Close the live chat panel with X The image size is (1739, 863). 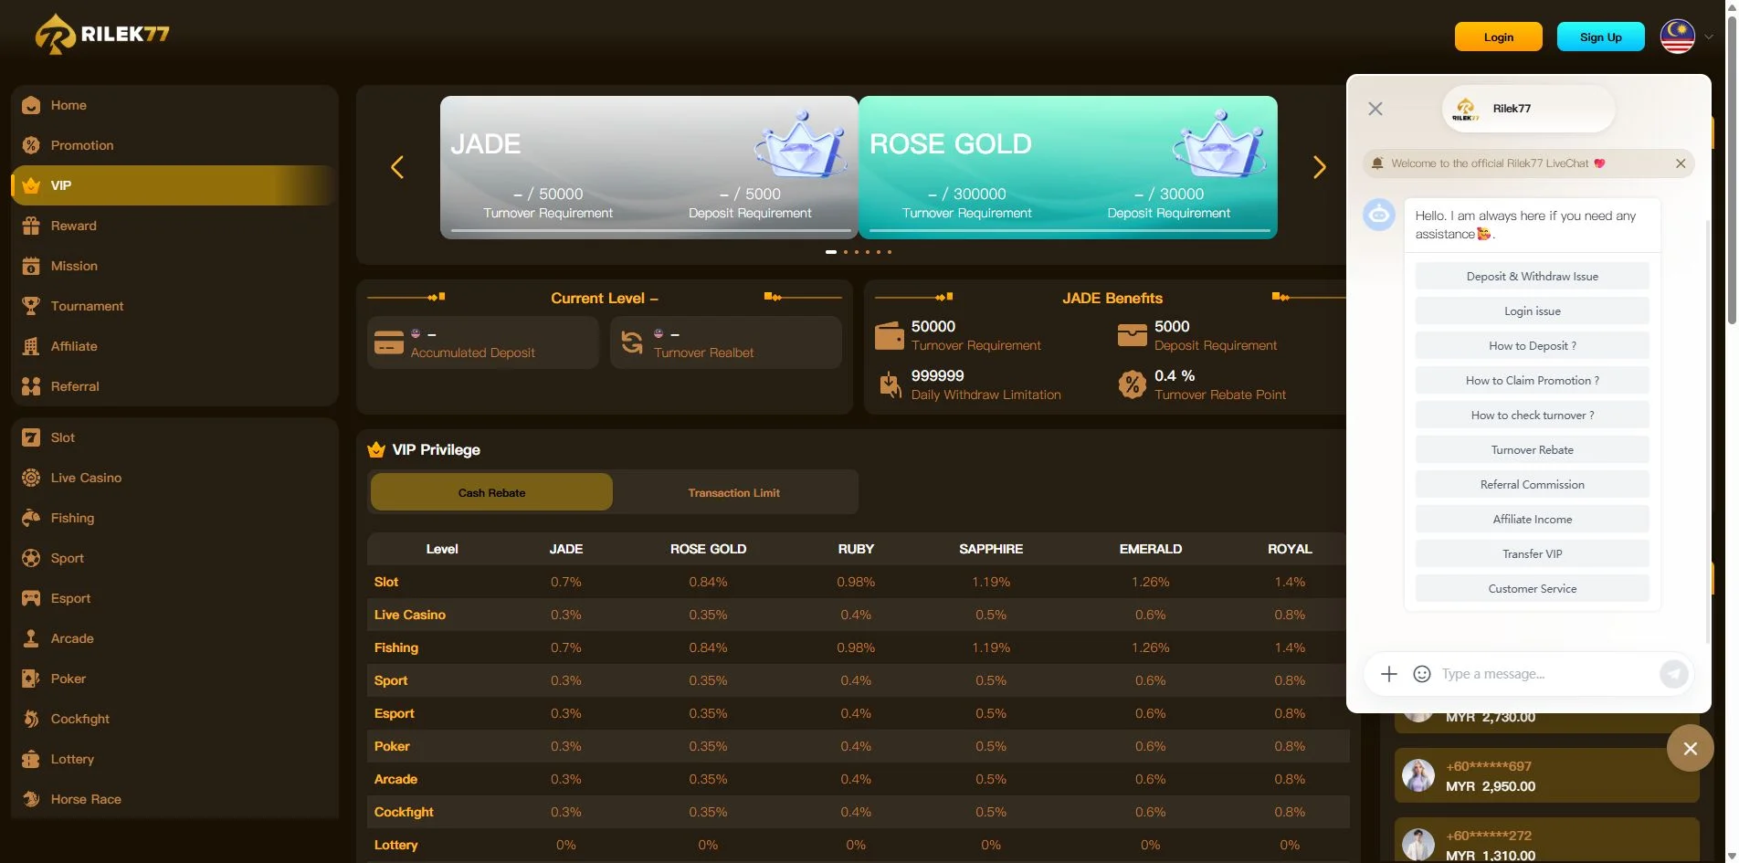1375,109
